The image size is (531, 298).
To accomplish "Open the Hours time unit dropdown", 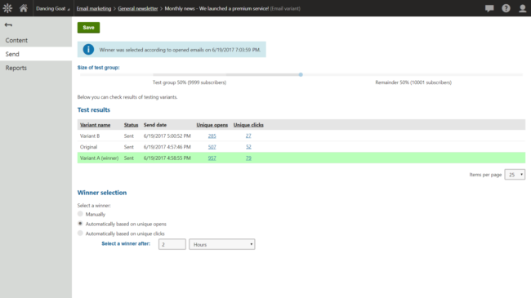I will [222, 244].
